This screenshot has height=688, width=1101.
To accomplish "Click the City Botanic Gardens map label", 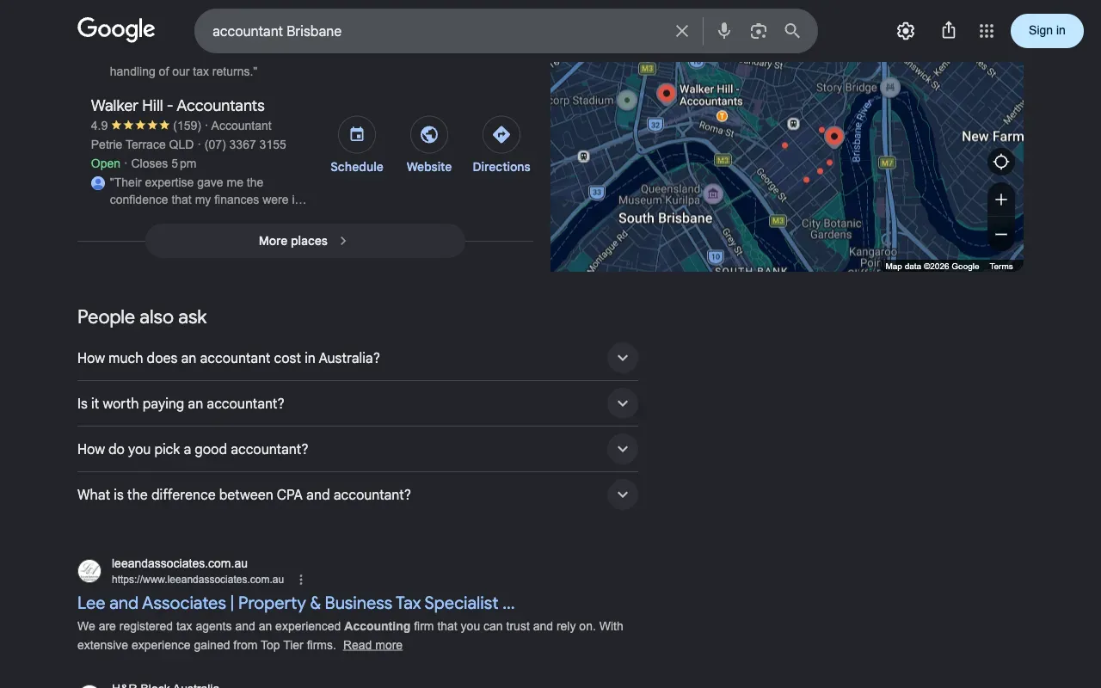I will (831, 229).
